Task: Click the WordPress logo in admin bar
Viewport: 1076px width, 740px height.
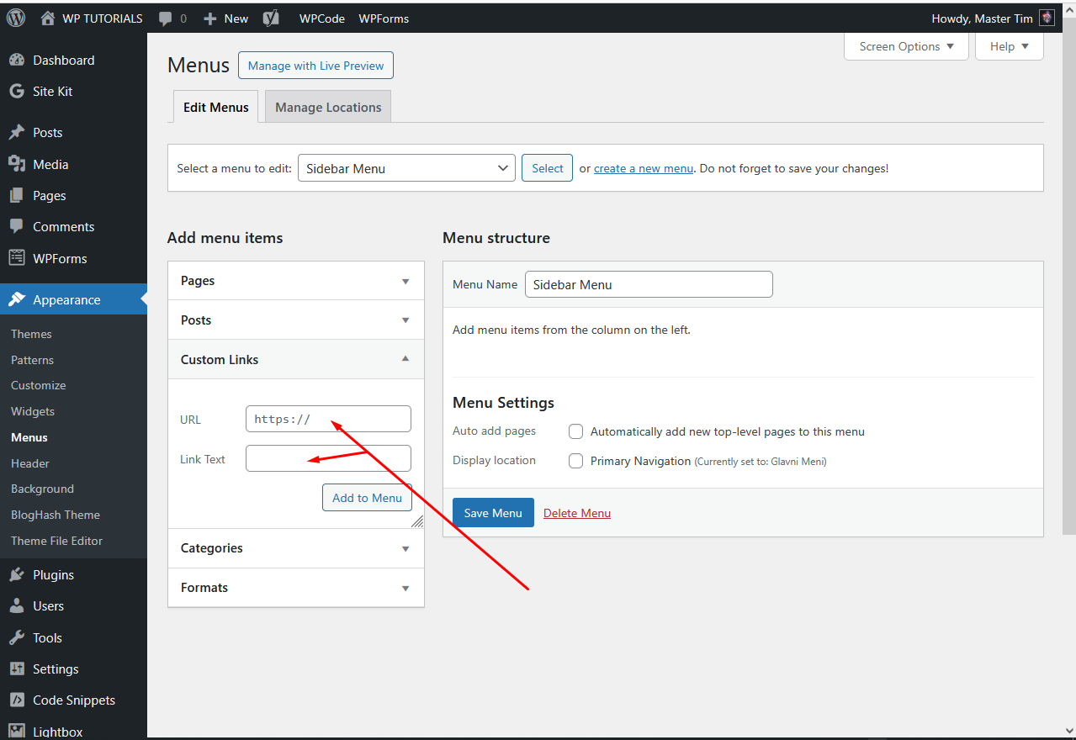Action: [16, 18]
